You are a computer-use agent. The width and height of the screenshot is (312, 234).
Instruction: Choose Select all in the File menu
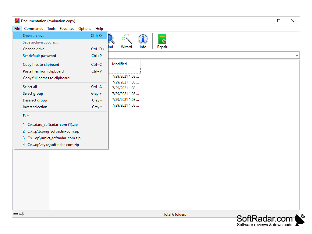pos(30,87)
